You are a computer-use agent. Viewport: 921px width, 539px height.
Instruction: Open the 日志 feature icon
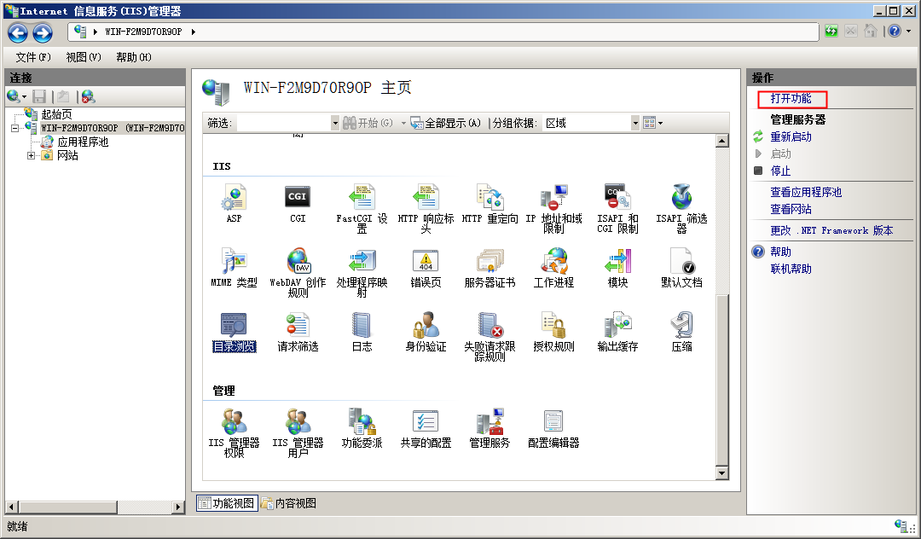(x=362, y=326)
